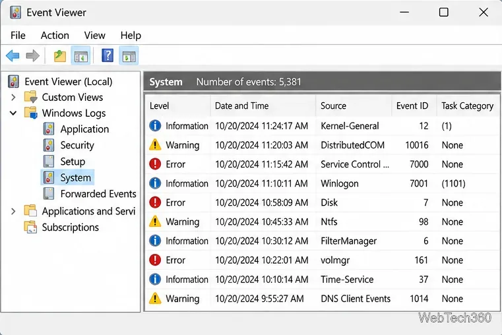Screen dimensions: 502x335
Task: Click the Event Viewer title bar app icon
Action: [15, 13]
